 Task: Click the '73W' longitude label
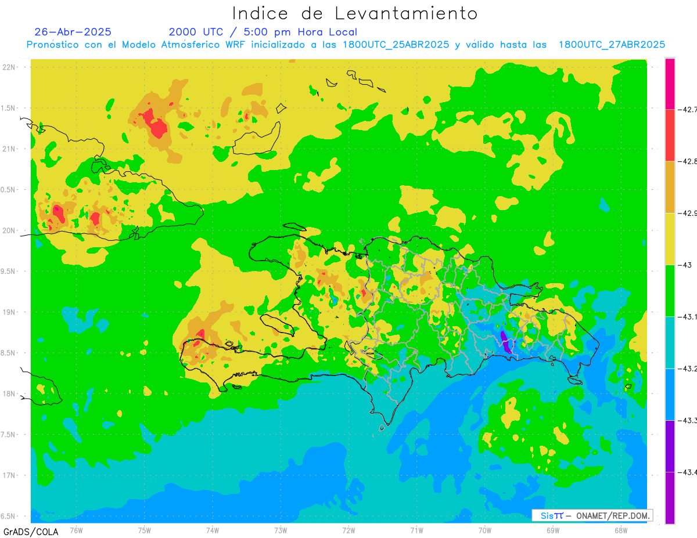[x=281, y=530]
